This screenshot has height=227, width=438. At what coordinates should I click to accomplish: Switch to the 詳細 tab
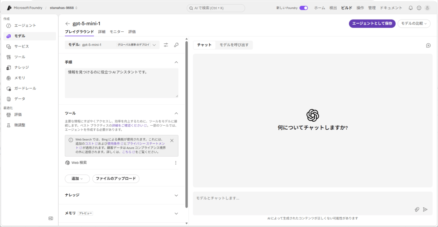102,32
